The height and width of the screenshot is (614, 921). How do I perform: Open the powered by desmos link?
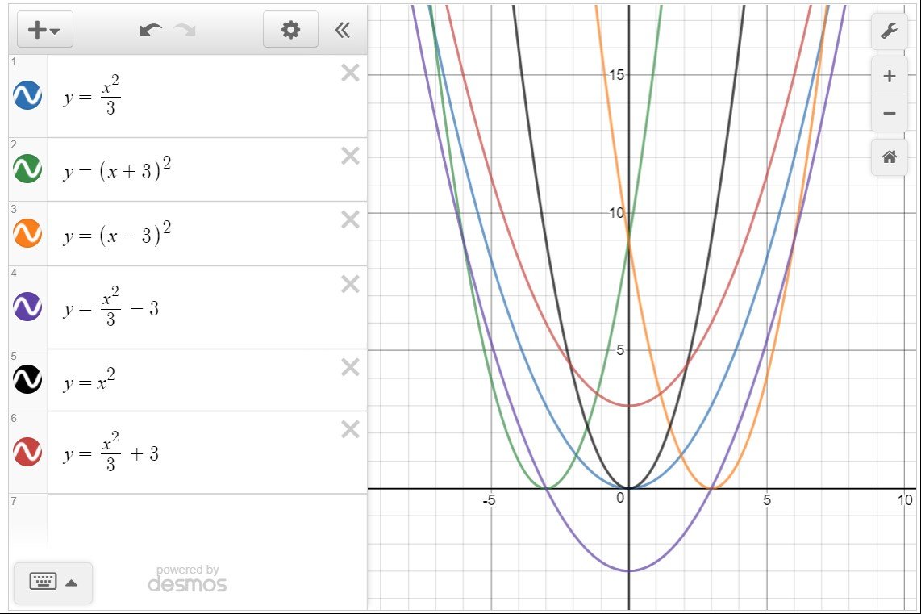coord(187,578)
